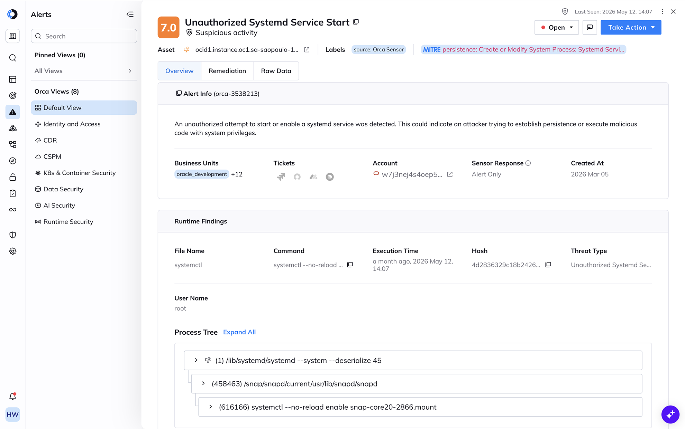Open the inventory hierarchy icon in left rail
This screenshot has width=685, height=429.
(x=12, y=144)
